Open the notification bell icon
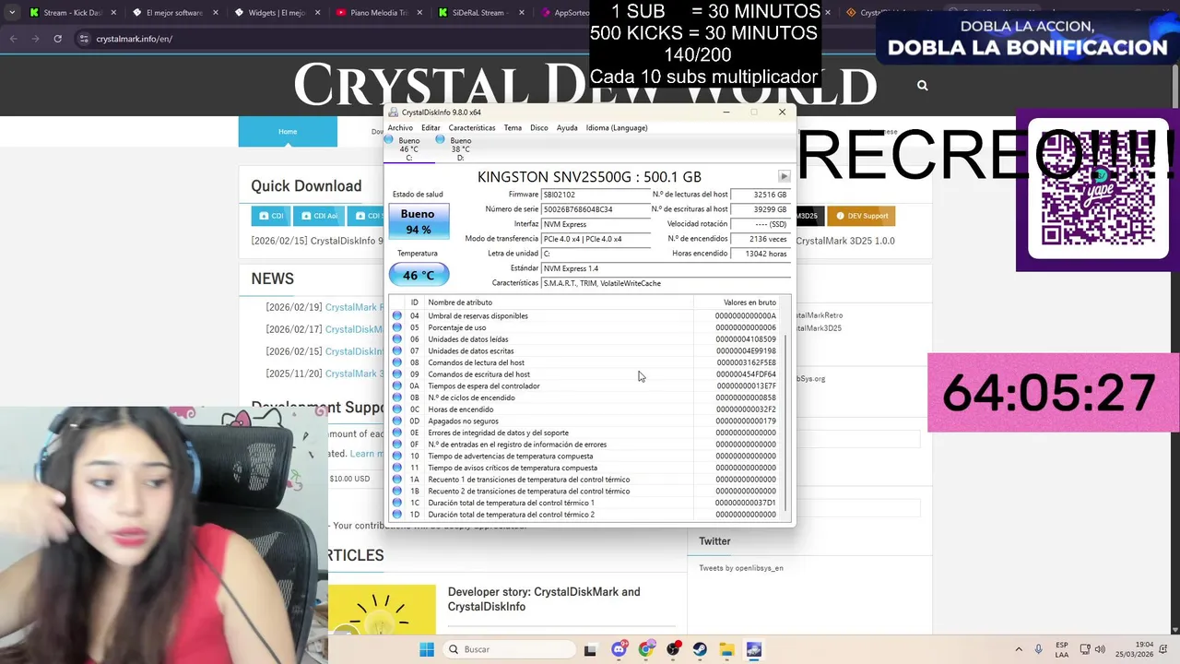Screen dimensions: 1180x664 click(1163, 649)
